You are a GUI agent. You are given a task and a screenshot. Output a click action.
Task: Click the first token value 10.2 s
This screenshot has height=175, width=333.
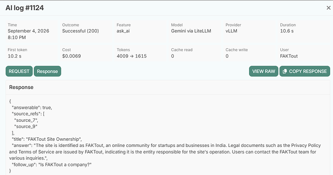14,56
